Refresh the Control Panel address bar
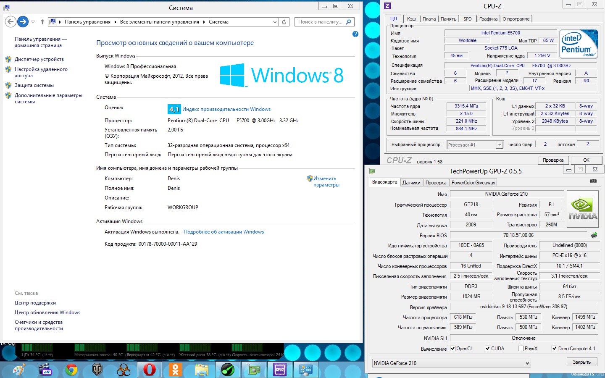 click(x=284, y=22)
